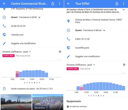Tap the clock icon beside Fermeture à 20:00
The image size is (128, 110).
(x=4, y=17)
